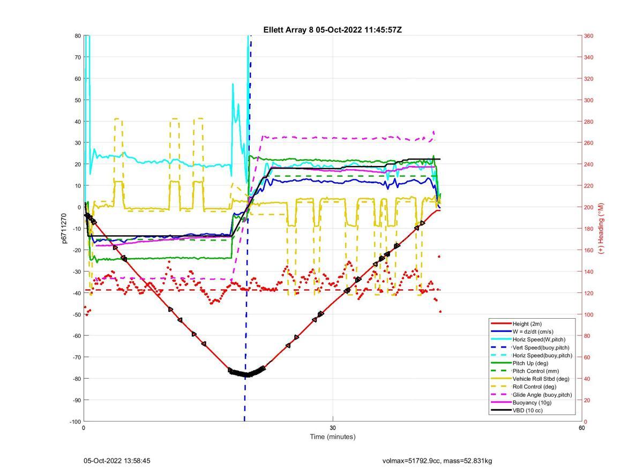Click the 05-Oct-2022 13:58:45 timestamp
Viewport: 643px width, 474px height.
click(117, 461)
